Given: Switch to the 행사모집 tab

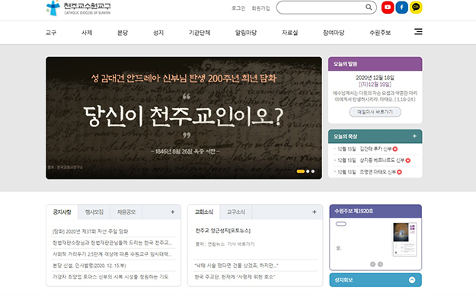Looking at the screenshot, I should (94, 212).
